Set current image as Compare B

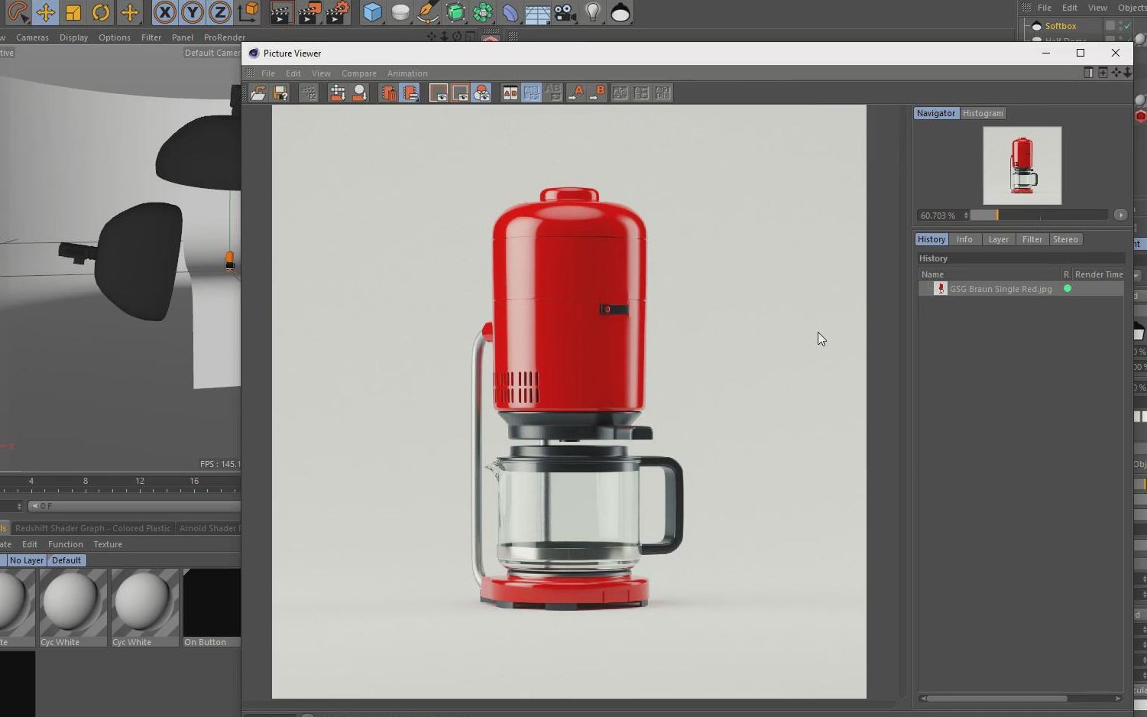click(x=600, y=92)
